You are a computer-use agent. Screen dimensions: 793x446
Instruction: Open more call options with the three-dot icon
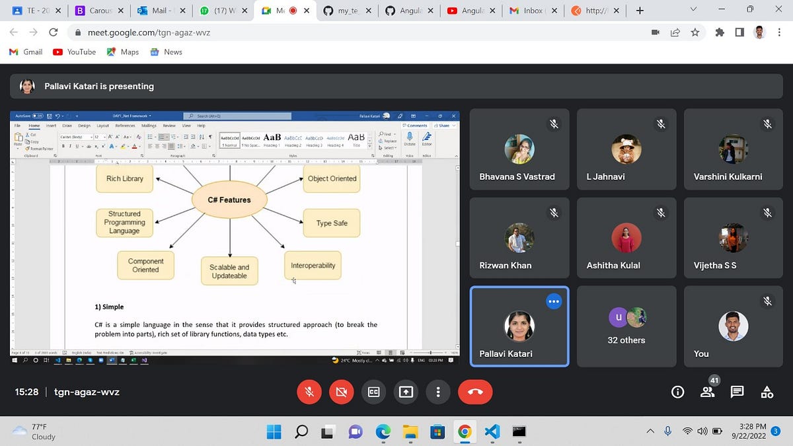pyautogui.click(x=438, y=392)
